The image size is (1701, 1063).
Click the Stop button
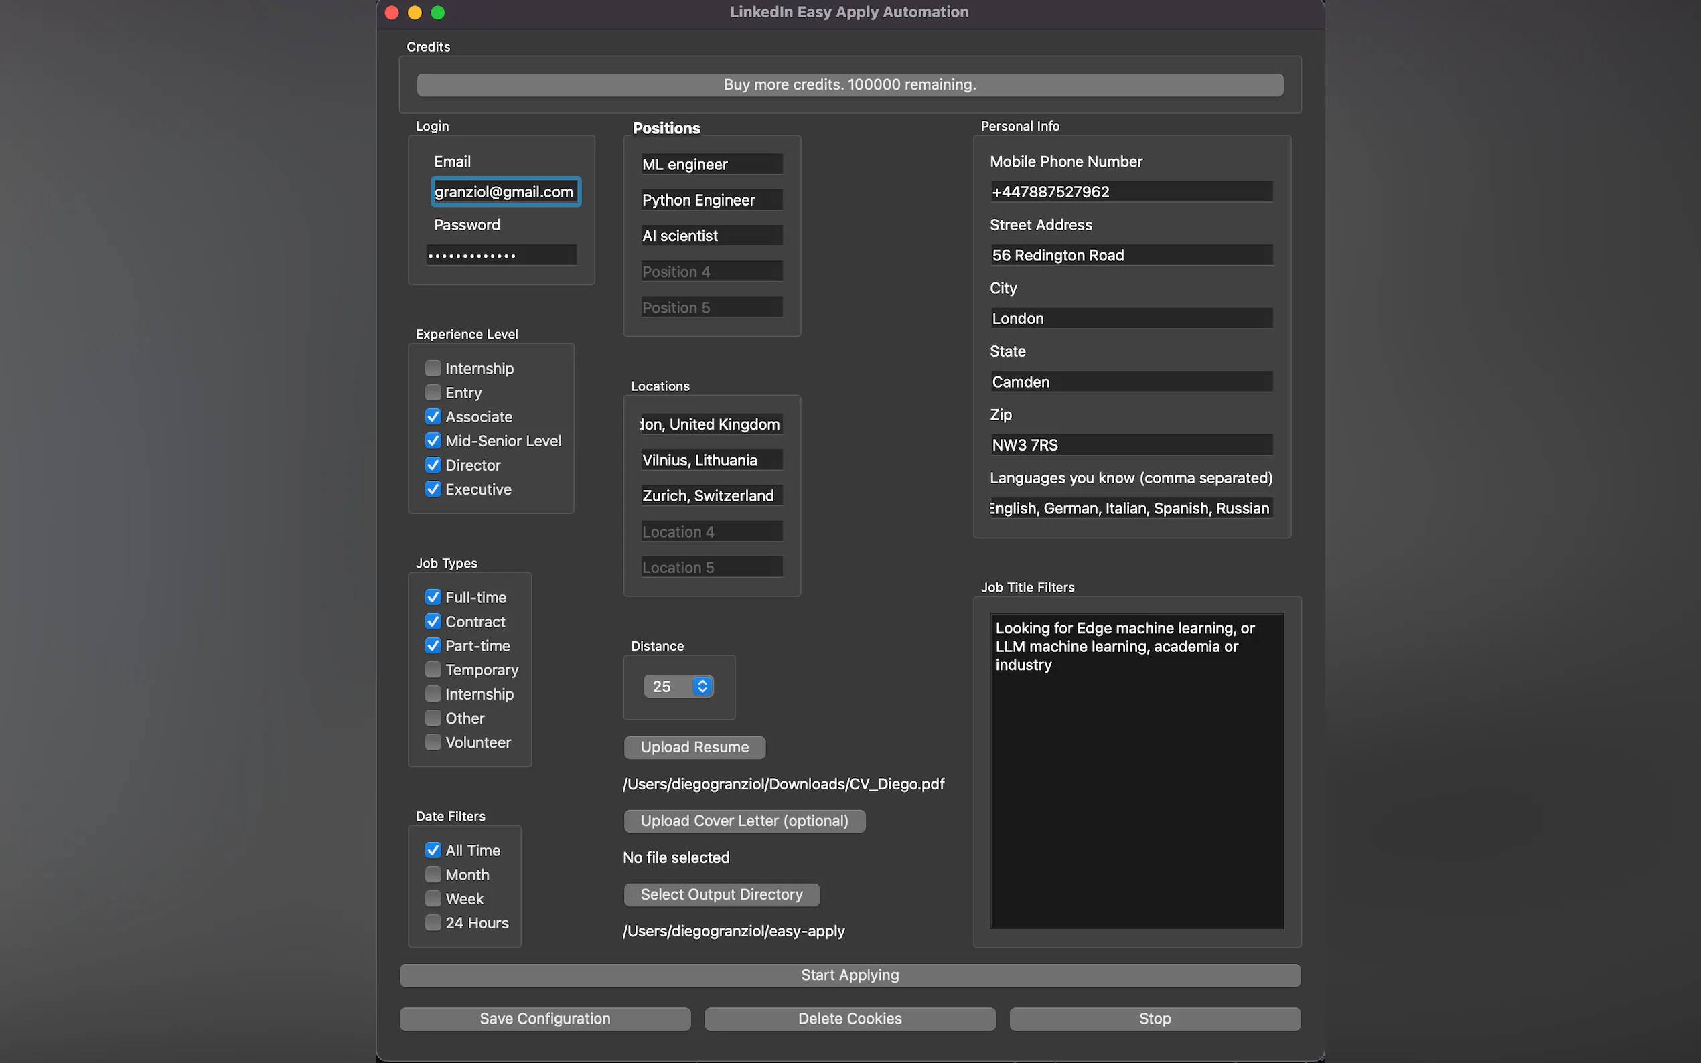[x=1154, y=1019]
